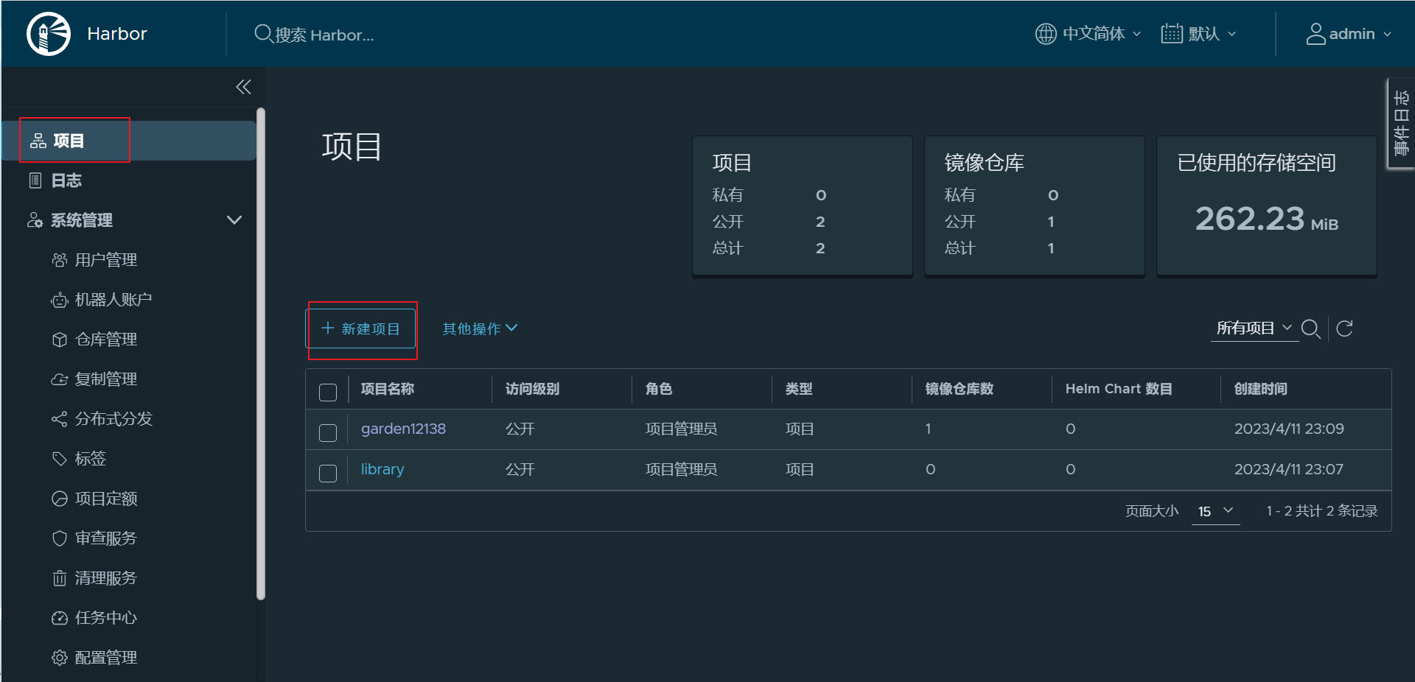Click the 项目定额 quota icon
This screenshot has width=1415, height=682.
(60, 499)
